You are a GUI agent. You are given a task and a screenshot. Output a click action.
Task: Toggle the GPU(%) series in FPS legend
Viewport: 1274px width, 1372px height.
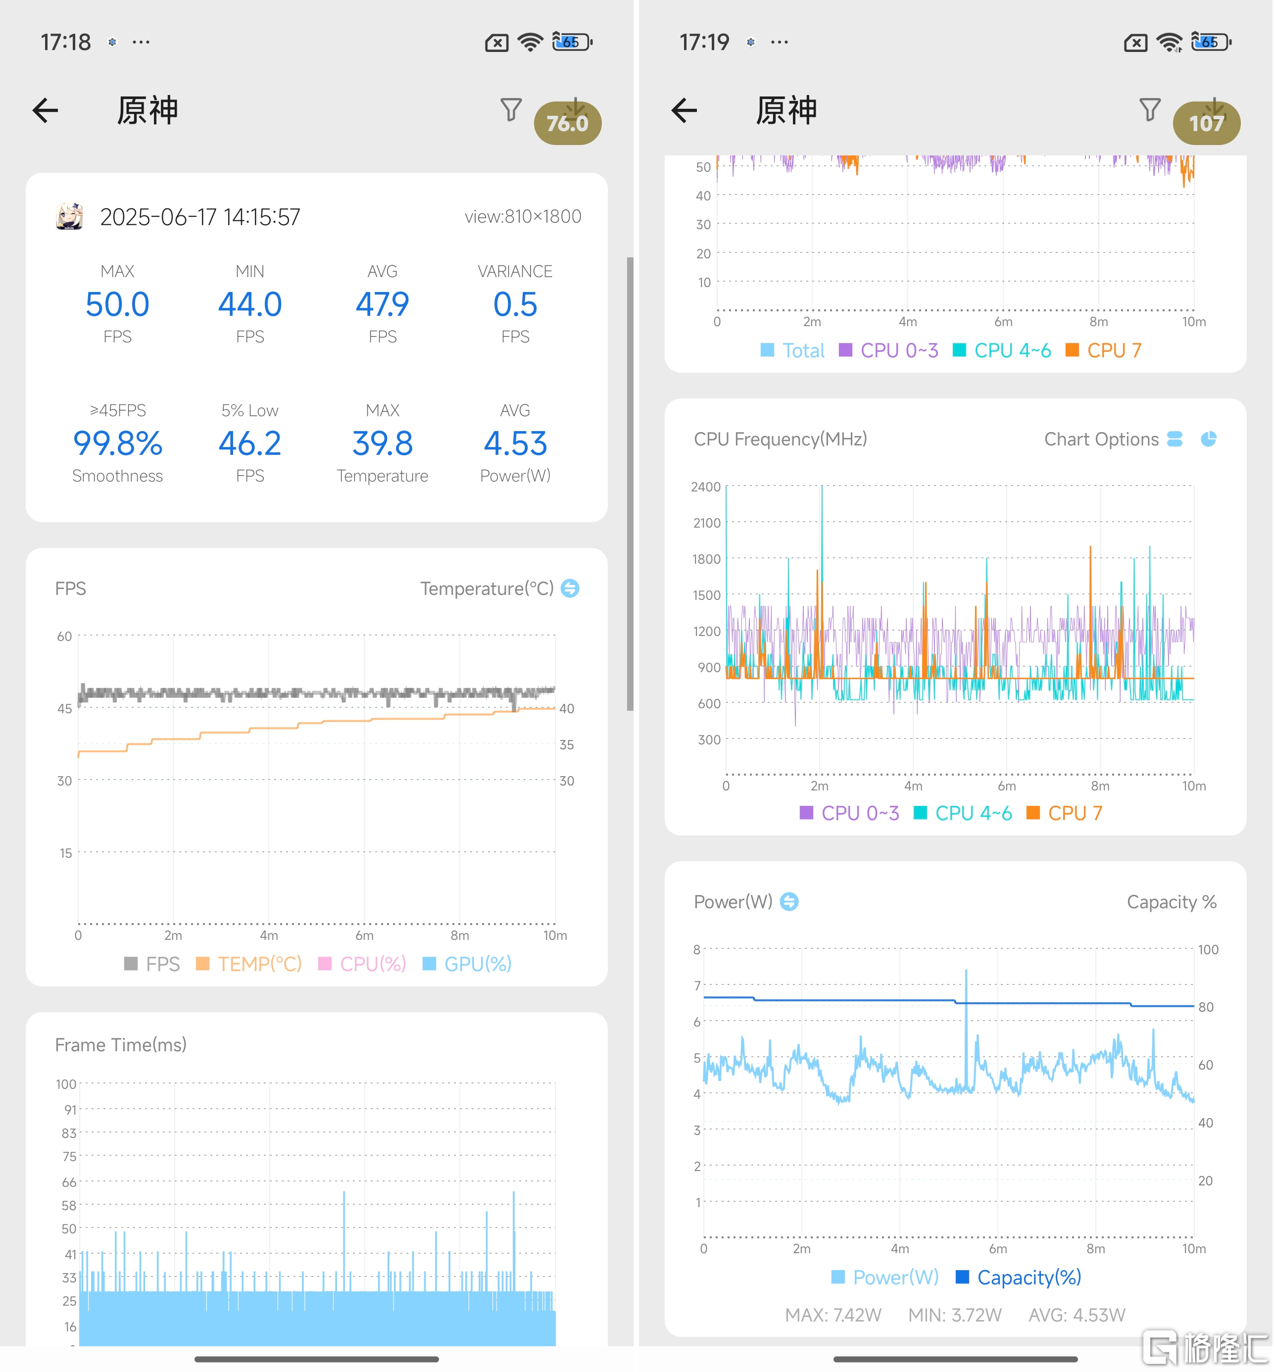click(467, 963)
